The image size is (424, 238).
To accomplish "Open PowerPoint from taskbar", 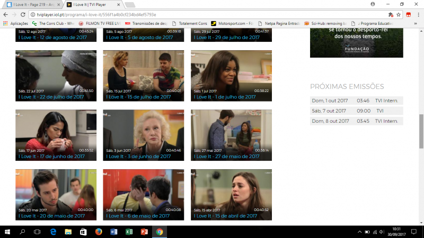I will [x=144, y=232].
